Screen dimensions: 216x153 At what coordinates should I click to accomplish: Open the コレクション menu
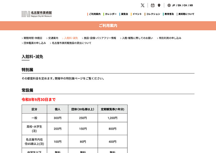[152, 14]
